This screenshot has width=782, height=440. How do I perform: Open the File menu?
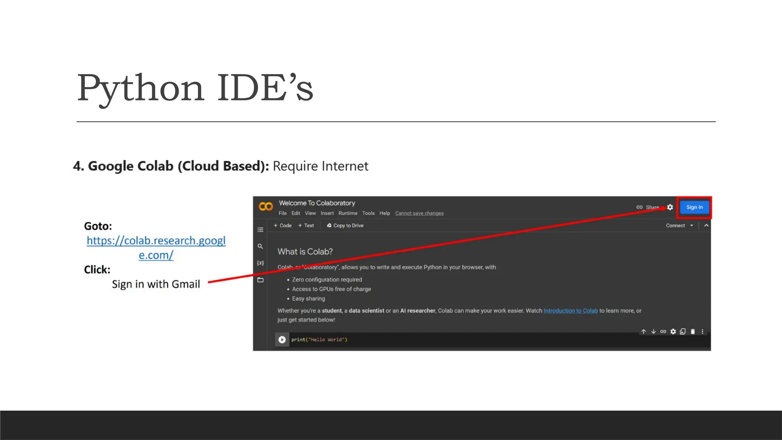pyautogui.click(x=283, y=213)
